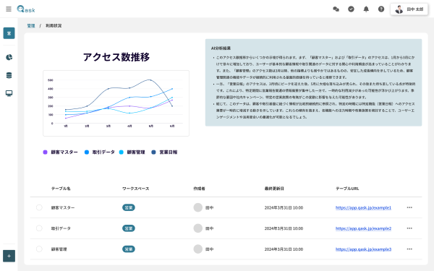
Task: Click the 営業 tag in 取引データ row
Action: pyautogui.click(x=129, y=228)
